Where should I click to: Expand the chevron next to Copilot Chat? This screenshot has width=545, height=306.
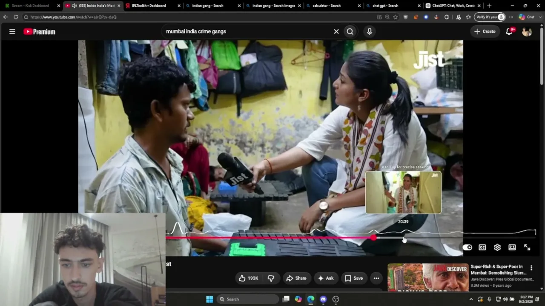tap(539, 17)
